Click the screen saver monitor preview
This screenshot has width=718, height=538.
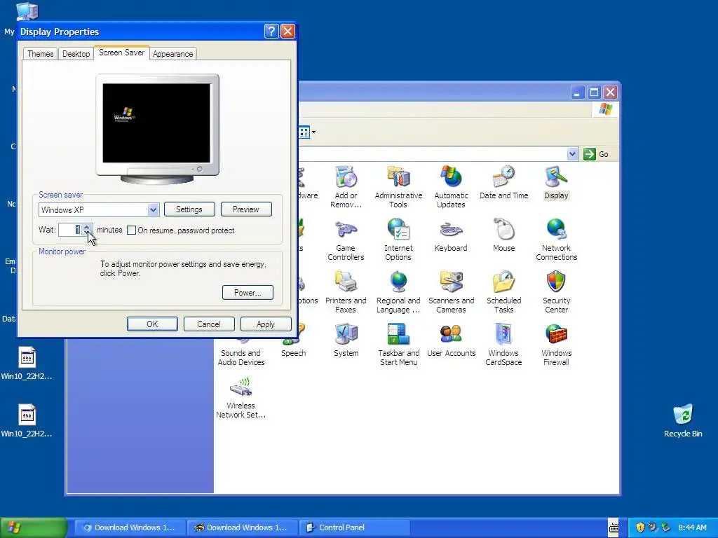[156, 123]
